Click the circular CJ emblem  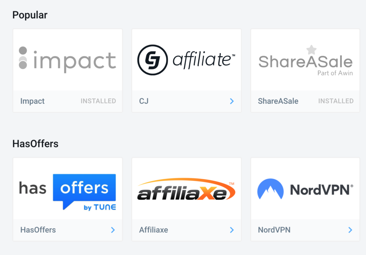tap(152, 60)
